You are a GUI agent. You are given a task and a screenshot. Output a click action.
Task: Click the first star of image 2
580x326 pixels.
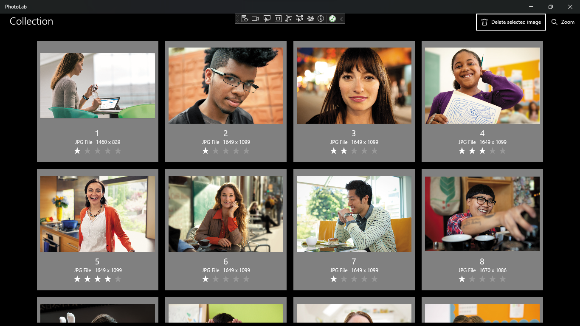point(206,151)
